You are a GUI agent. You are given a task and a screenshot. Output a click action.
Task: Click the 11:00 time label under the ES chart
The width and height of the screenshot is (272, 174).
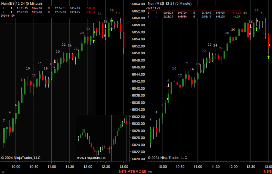52,166
